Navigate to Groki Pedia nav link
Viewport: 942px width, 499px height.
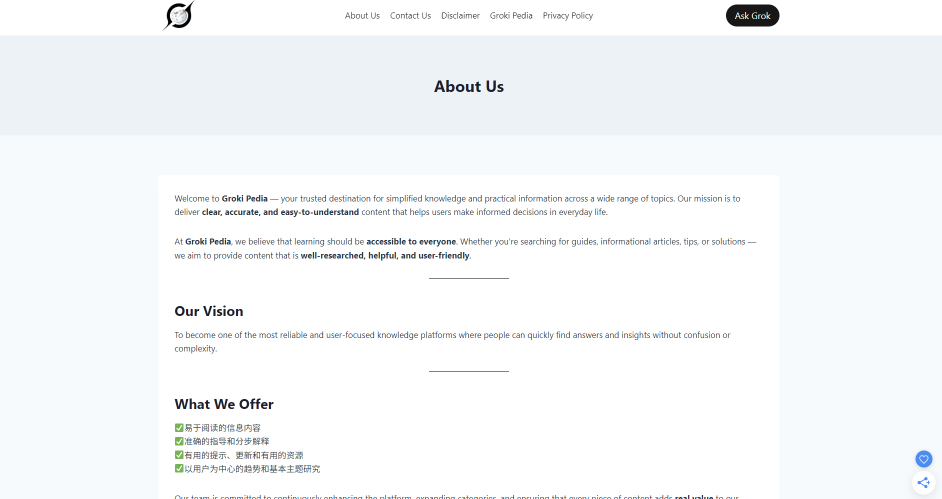(511, 15)
